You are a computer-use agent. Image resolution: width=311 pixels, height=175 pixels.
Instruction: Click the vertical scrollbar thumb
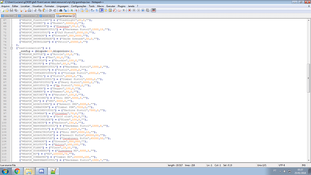point(309,78)
